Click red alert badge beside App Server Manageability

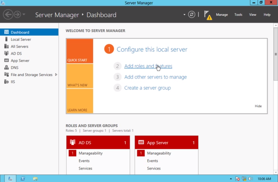coord(141,153)
